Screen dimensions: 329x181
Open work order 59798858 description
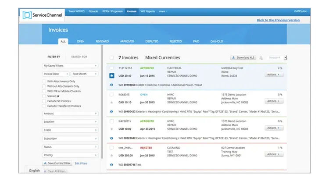[160, 85]
